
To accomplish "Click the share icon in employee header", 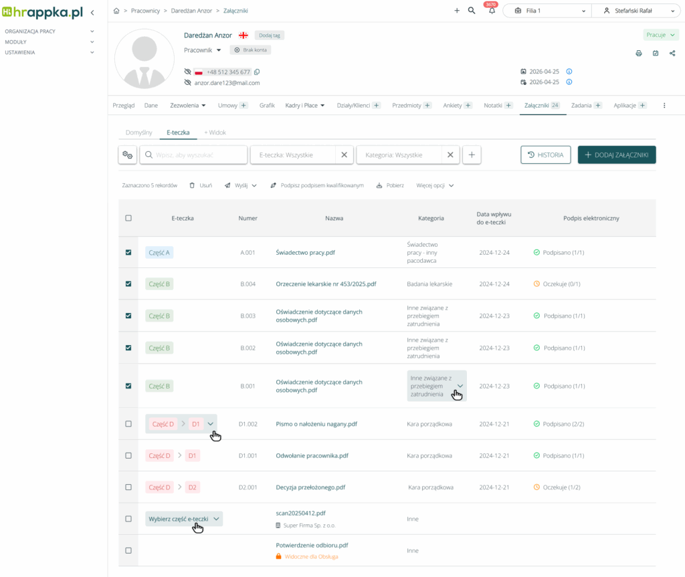I will coord(672,53).
